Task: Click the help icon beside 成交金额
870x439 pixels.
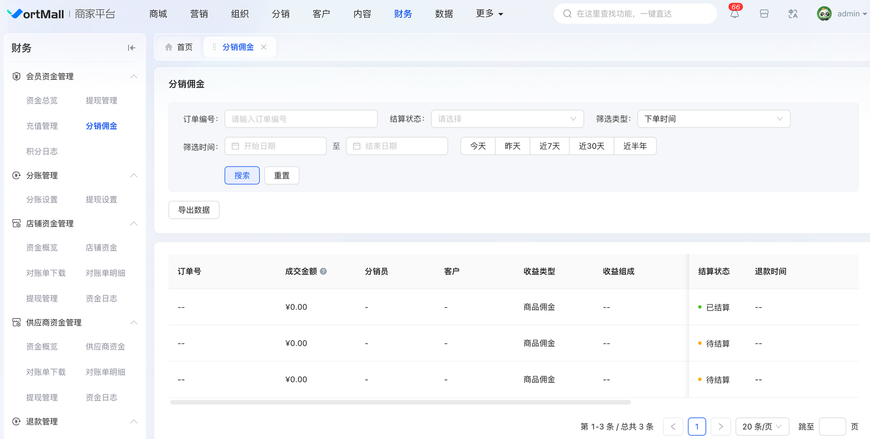Action: coord(324,271)
